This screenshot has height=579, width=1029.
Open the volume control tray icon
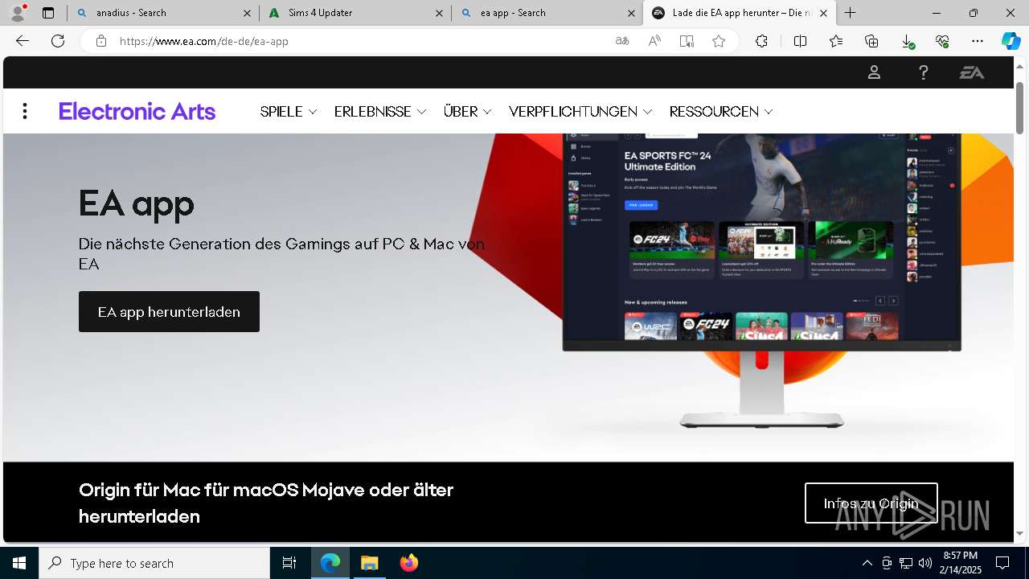point(924,563)
